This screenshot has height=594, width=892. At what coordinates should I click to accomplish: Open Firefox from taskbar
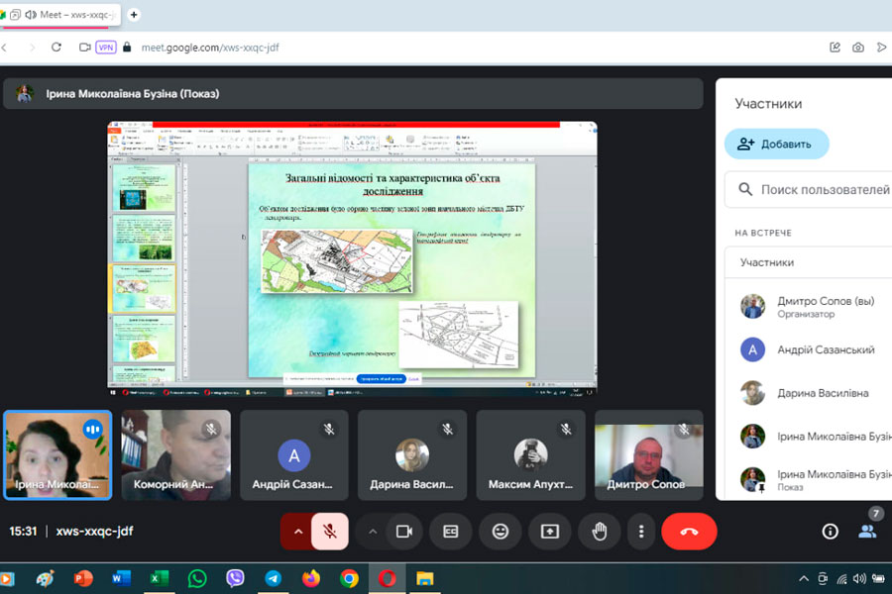(x=310, y=578)
